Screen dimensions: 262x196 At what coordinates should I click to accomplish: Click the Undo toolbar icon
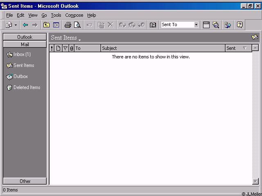click(89, 25)
